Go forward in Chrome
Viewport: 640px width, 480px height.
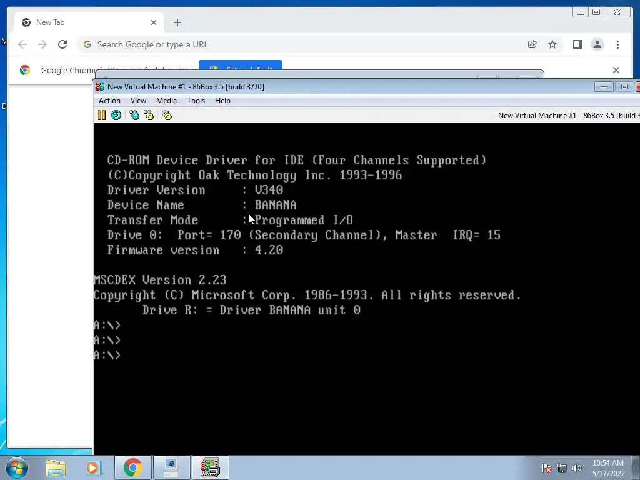point(42,44)
